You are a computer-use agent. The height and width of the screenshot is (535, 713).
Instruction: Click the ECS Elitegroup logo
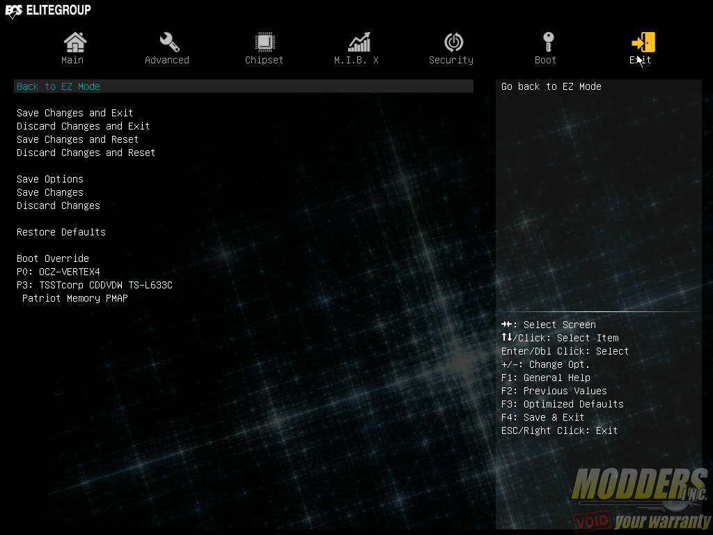(x=48, y=10)
